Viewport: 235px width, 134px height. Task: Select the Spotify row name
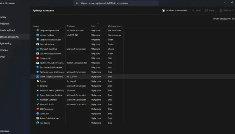pos(43,81)
